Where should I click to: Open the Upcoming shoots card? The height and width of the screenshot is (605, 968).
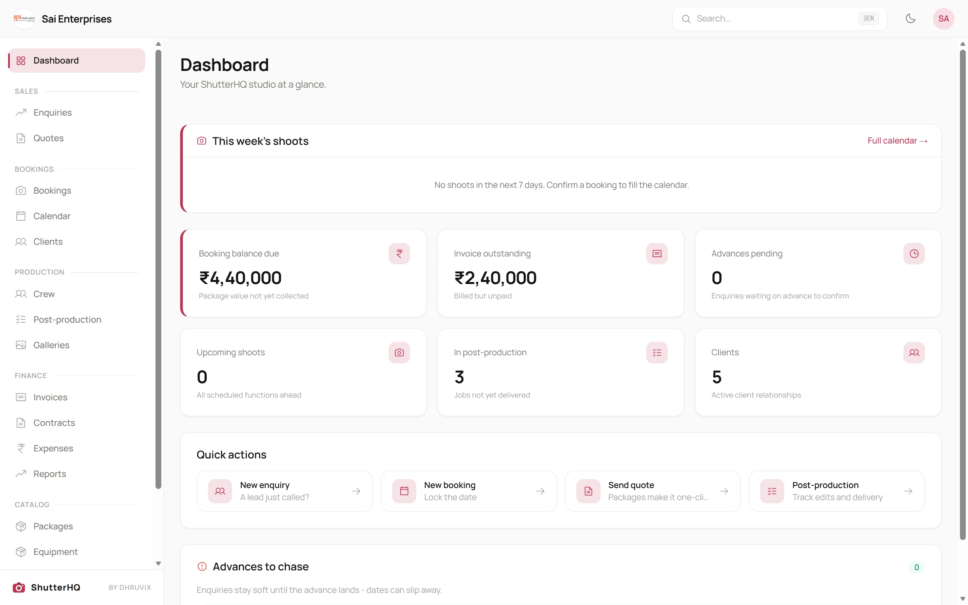tap(303, 372)
